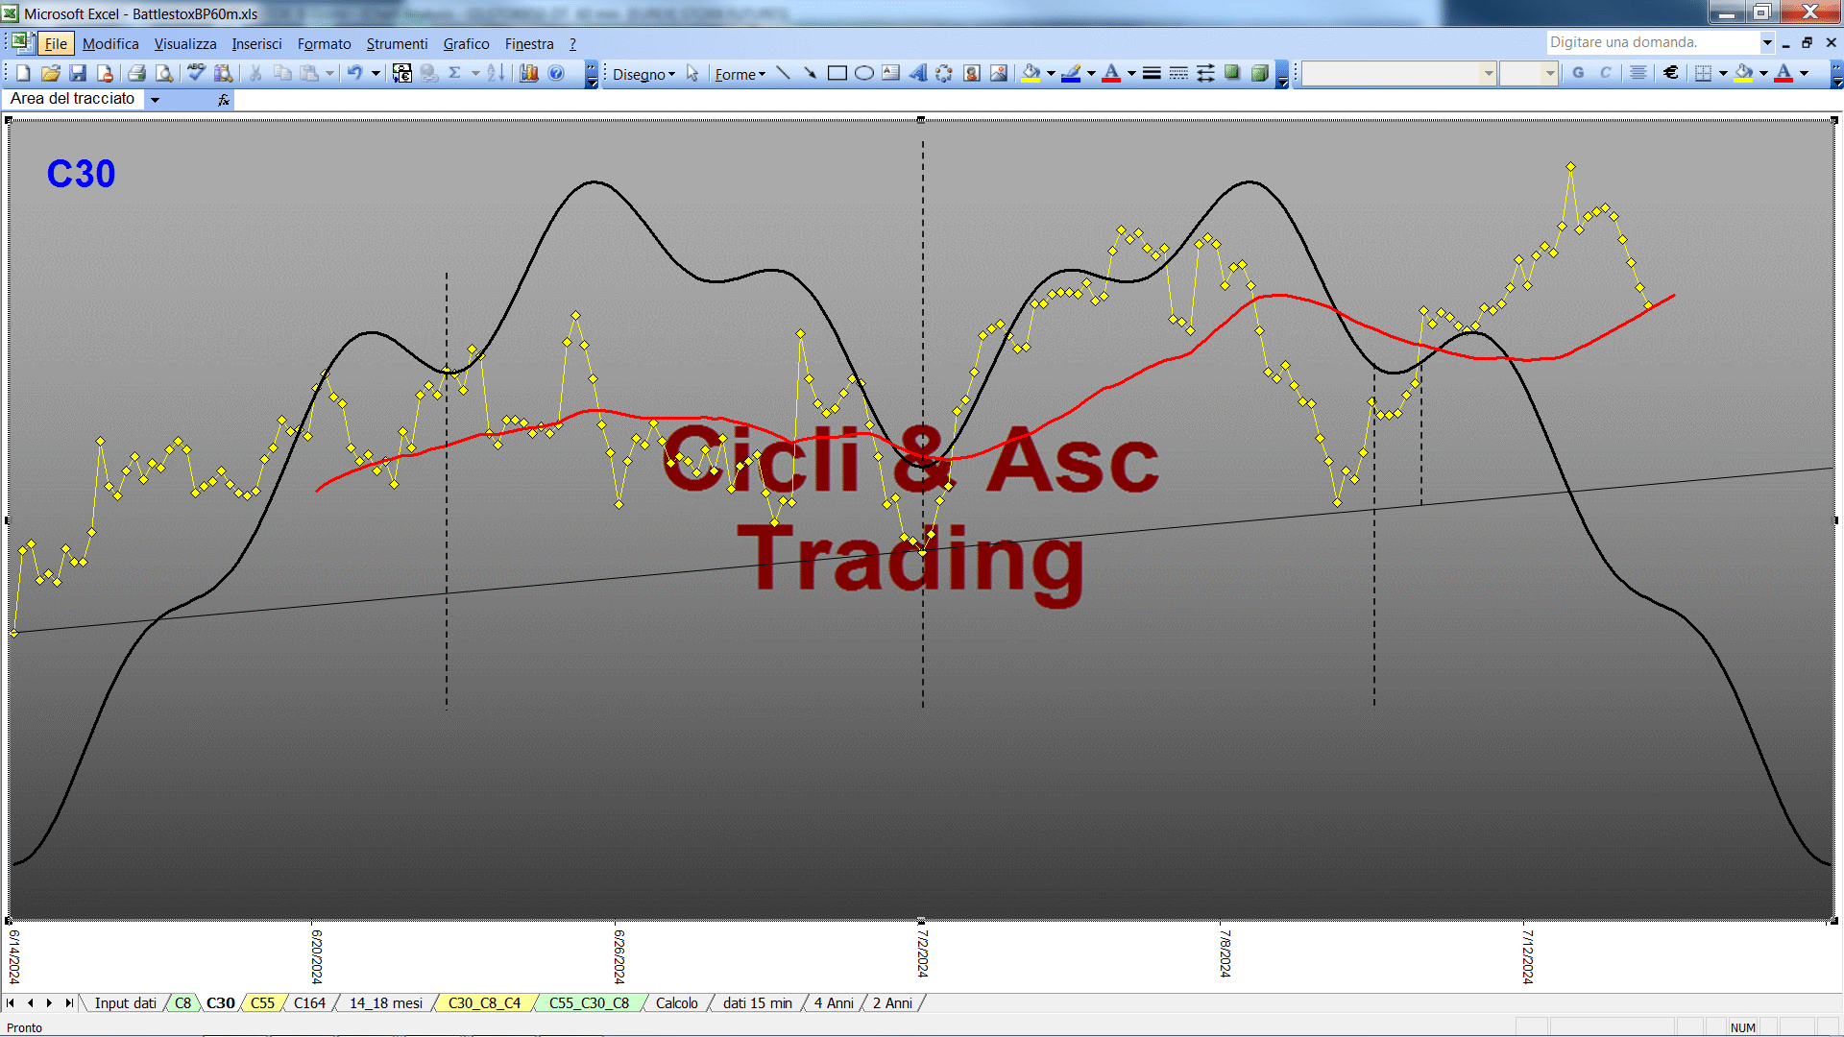The height and width of the screenshot is (1037, 1844).
Task: Click the Name Box showing Area del tracciato
Action: [x=75, y=99]
